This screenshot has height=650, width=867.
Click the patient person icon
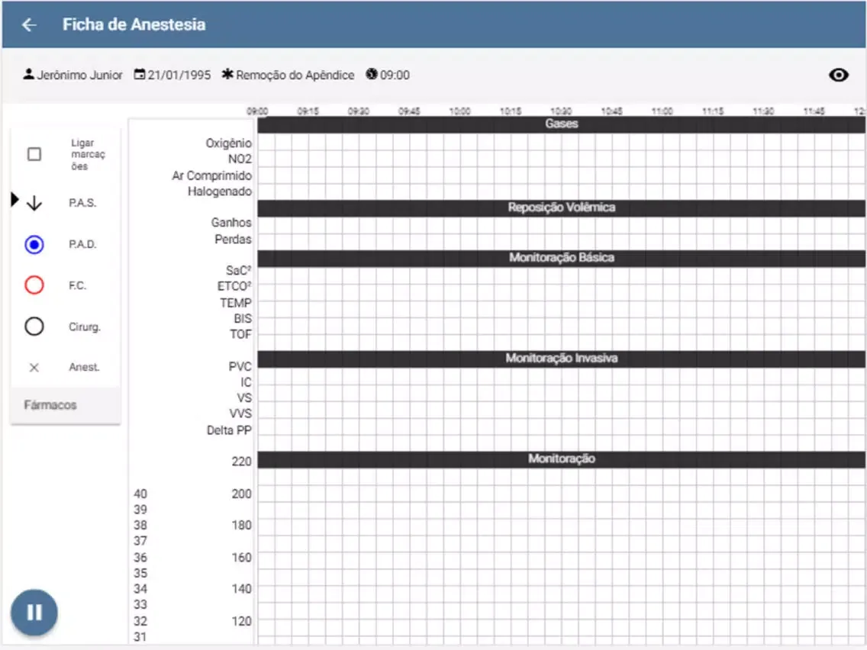click(x=29, y=74)
